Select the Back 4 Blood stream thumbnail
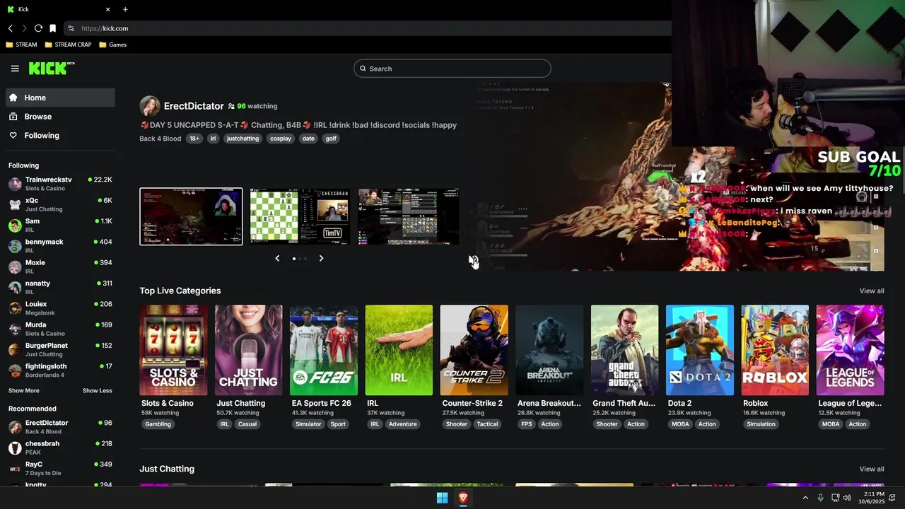This screenshot has height=509, width=905. 191,216
